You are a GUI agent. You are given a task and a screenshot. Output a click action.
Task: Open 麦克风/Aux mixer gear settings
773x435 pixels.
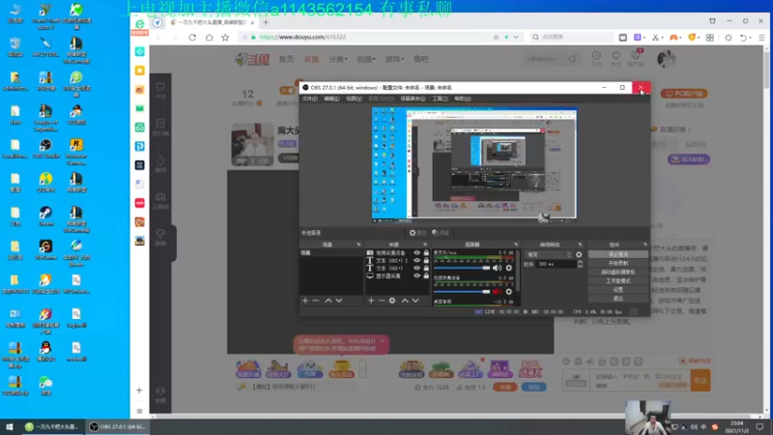pos(509,268)
